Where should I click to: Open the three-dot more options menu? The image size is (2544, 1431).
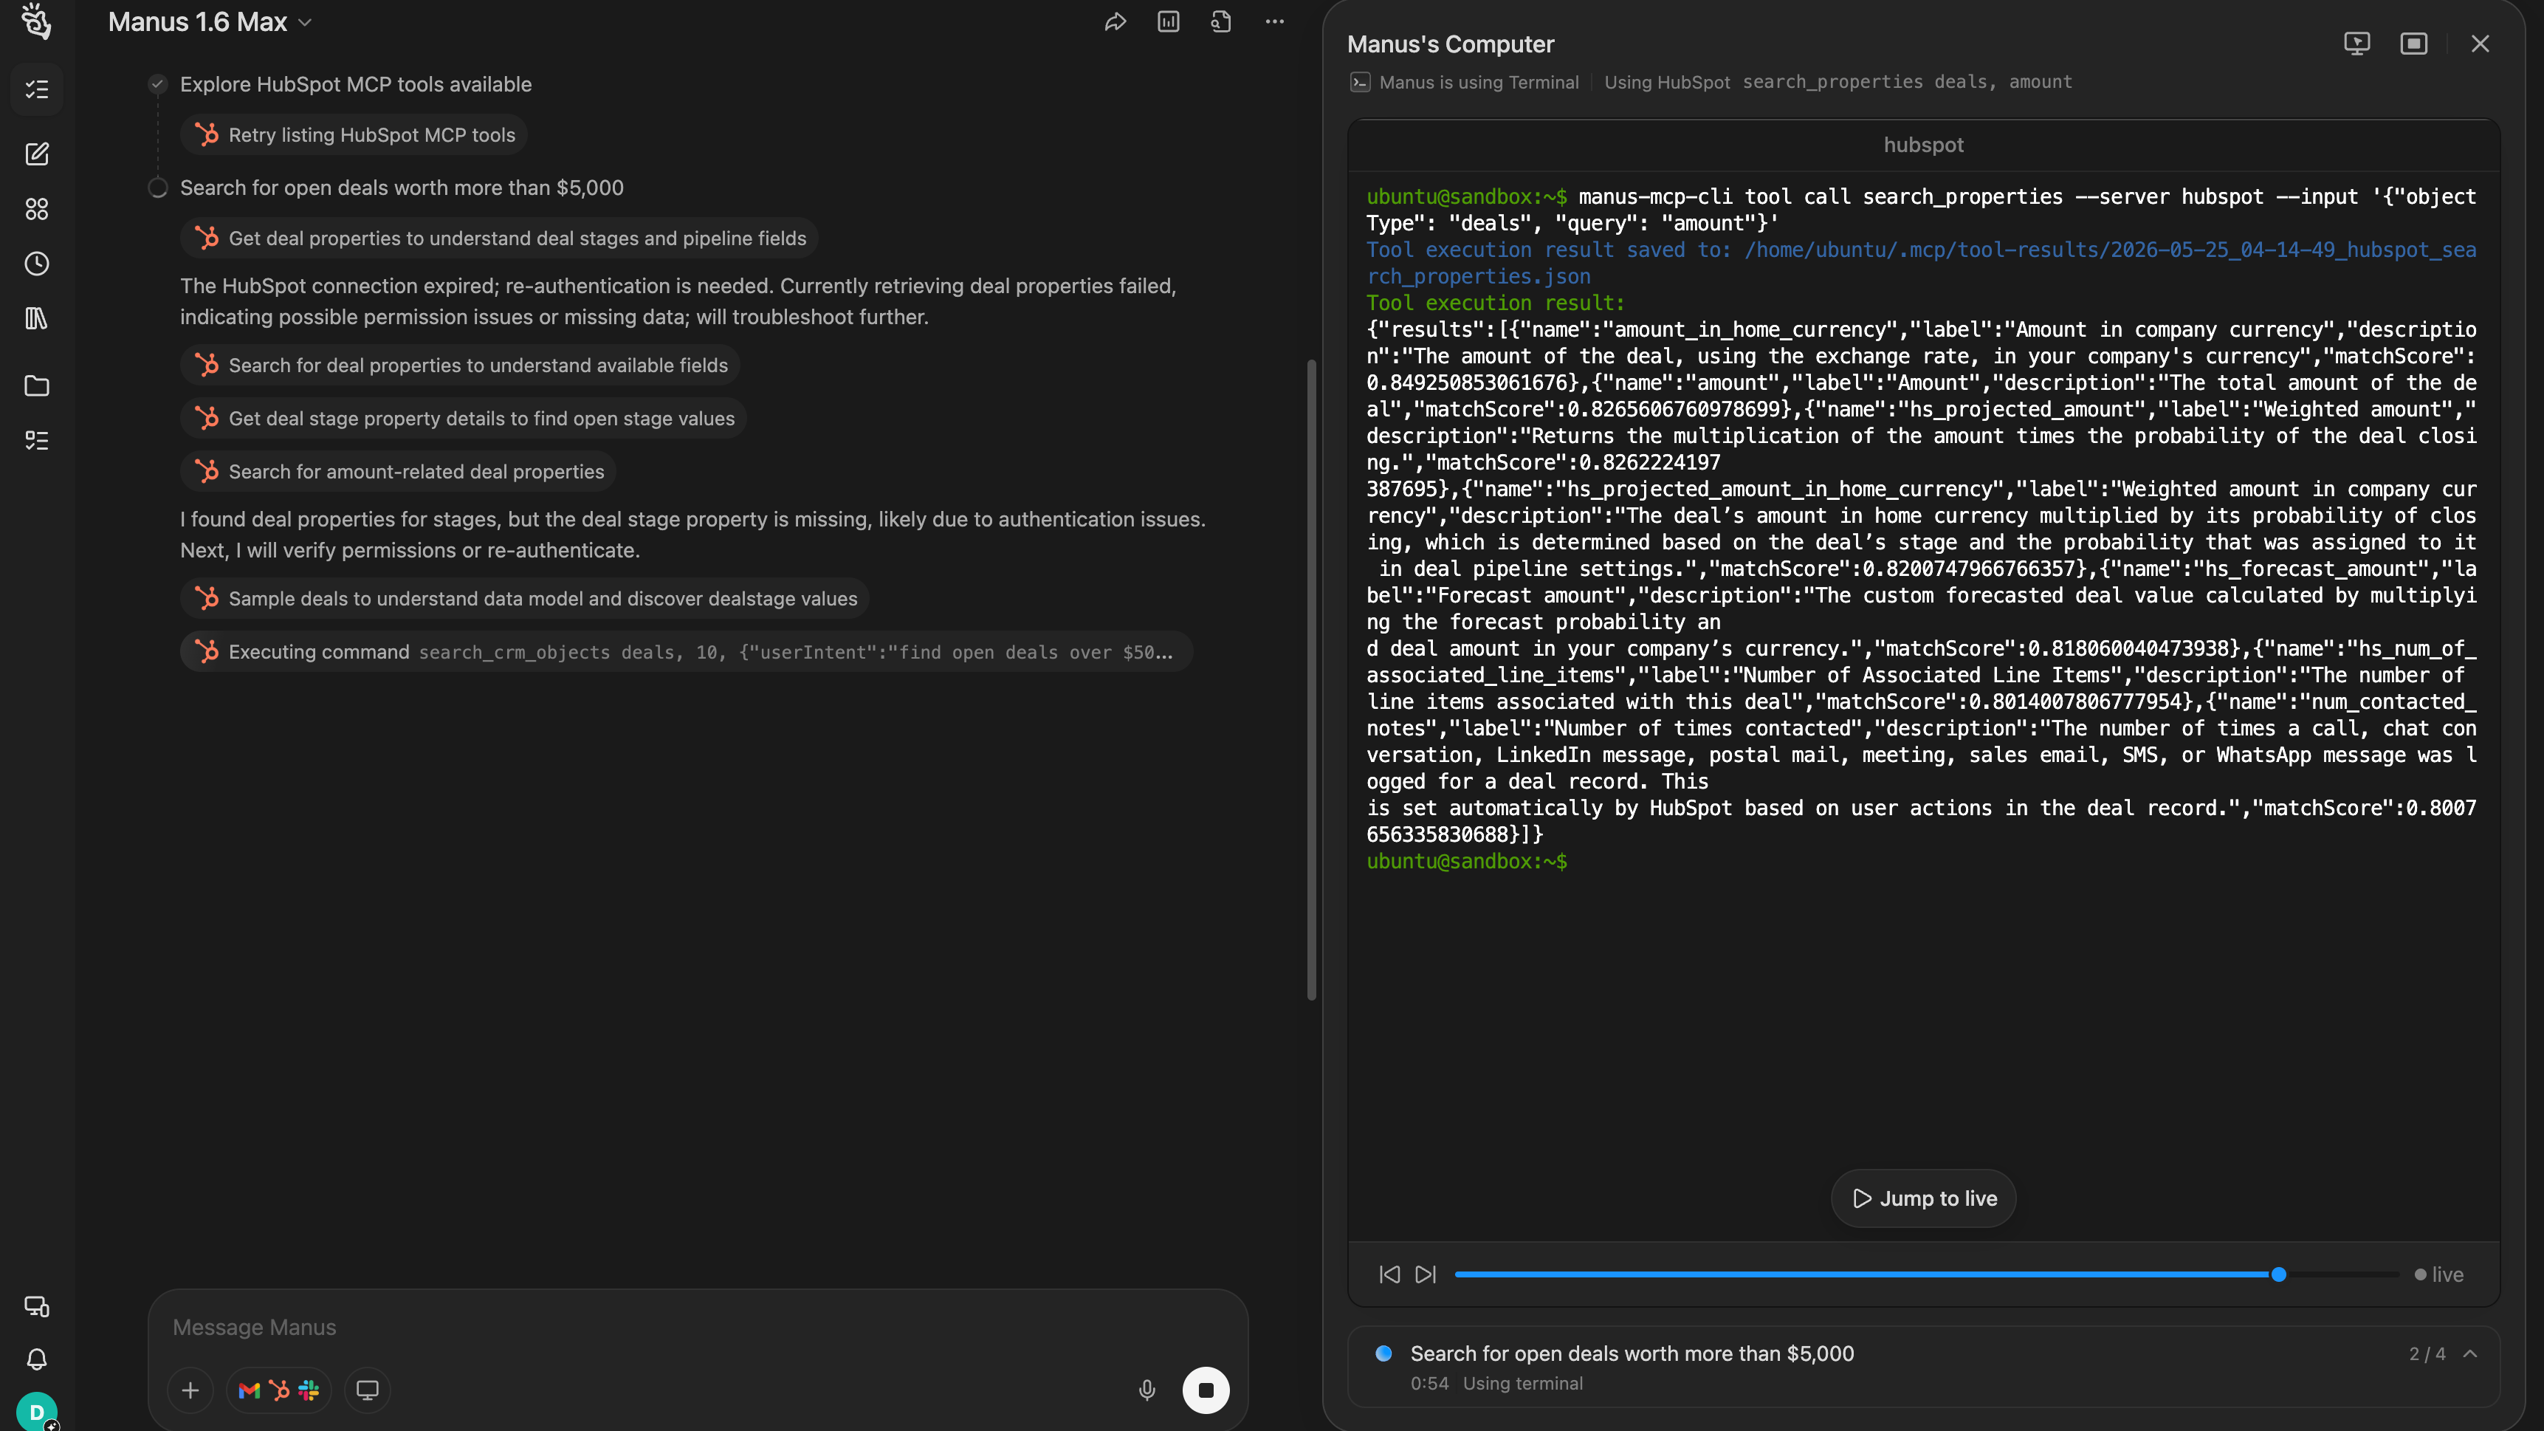[1275, 21]
